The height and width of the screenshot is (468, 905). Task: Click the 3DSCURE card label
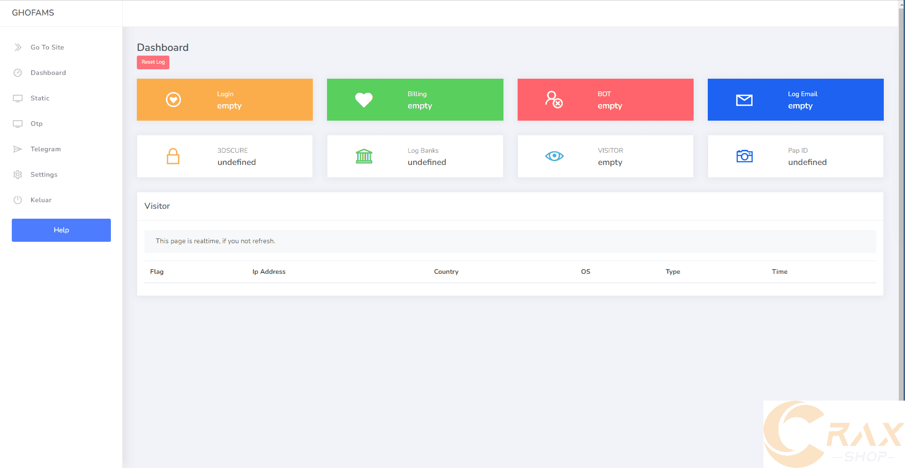[x=233, y=150]
